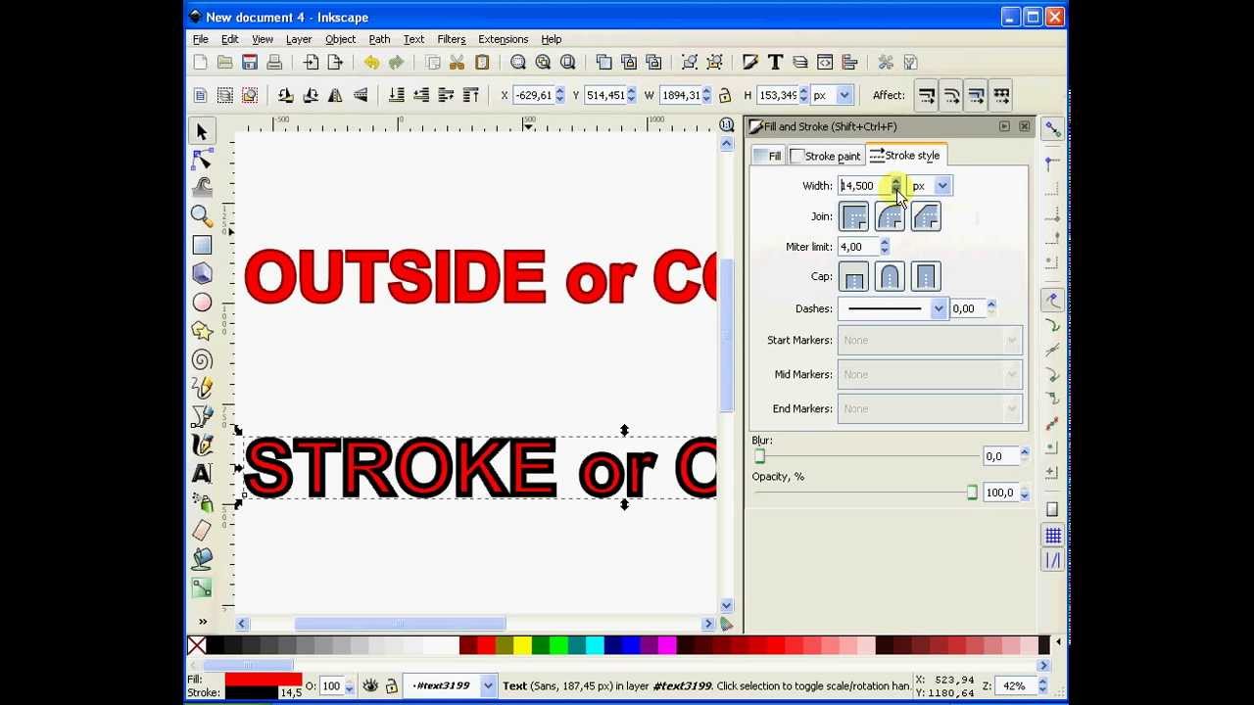Open the Path menu
This screenshot has width=1254, height=705.
379,39
